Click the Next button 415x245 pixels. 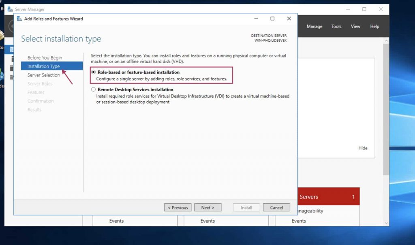[207, 207]
